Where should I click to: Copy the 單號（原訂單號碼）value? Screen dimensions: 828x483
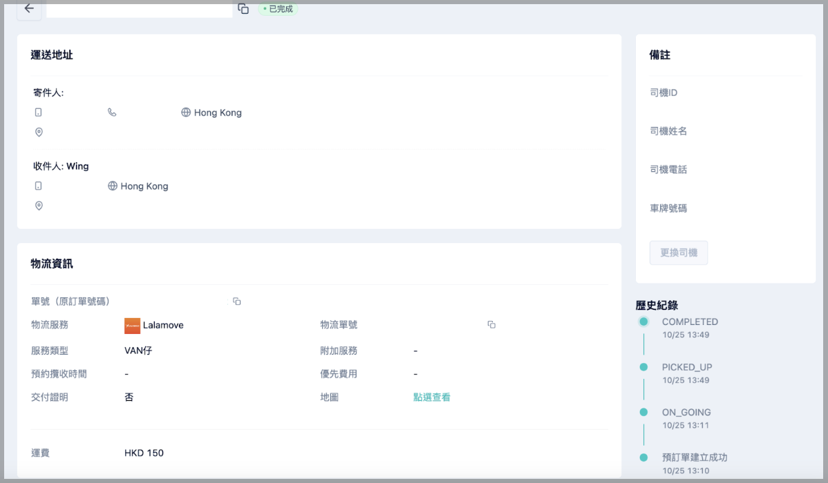click(x=236, y=302)
